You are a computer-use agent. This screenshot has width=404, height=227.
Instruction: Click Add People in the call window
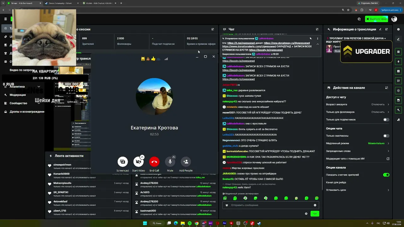[x=186, y=162]
